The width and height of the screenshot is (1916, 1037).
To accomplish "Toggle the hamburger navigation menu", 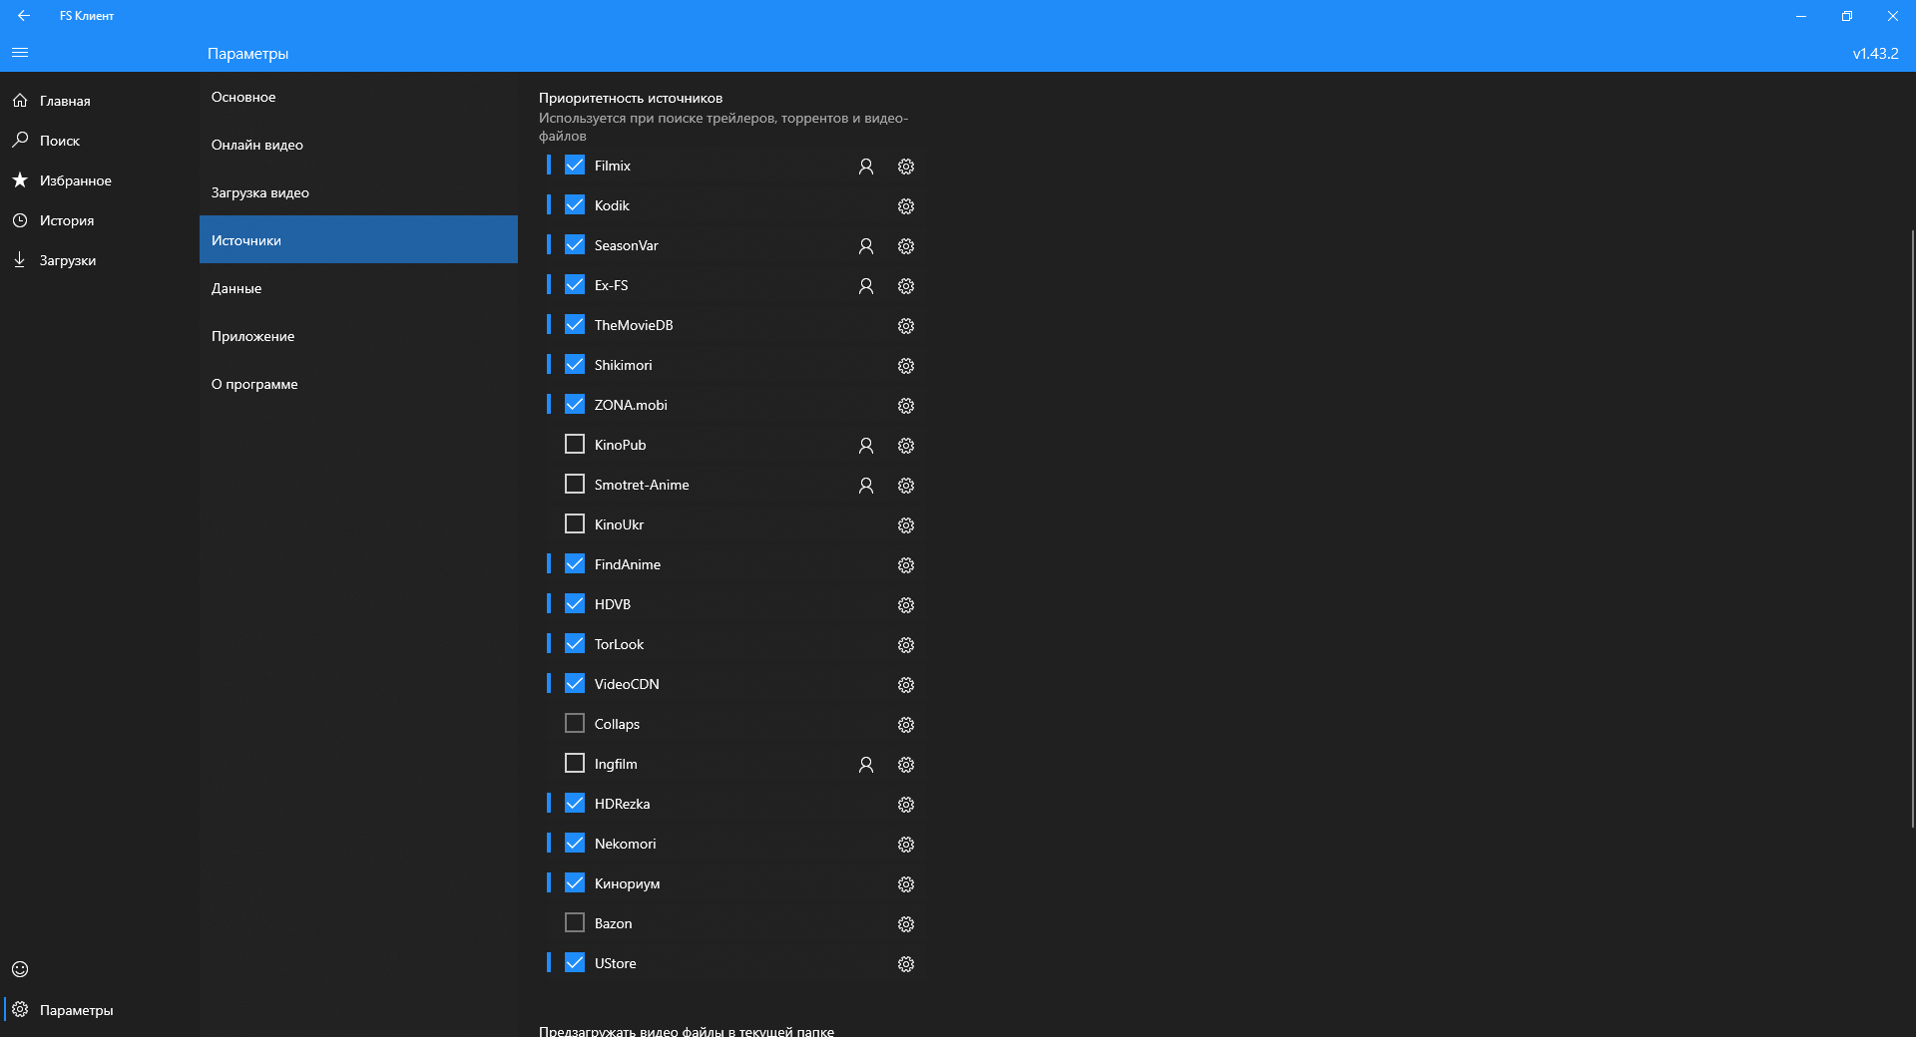I will pyautogui.click(x=20, y=53).
